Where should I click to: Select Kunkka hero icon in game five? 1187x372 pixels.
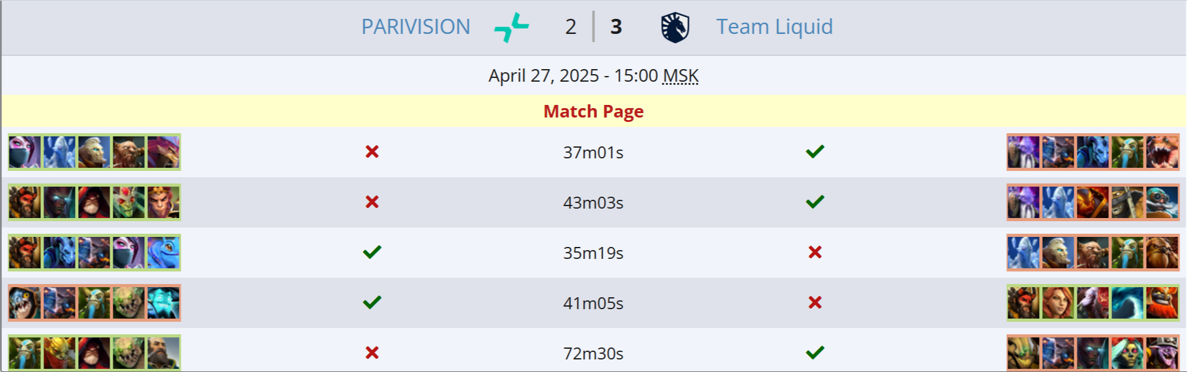[x=164, y=353]
